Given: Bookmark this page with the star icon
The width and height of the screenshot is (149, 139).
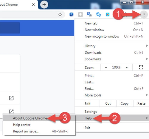Looking at the screenshot, I should click(60, 15).
